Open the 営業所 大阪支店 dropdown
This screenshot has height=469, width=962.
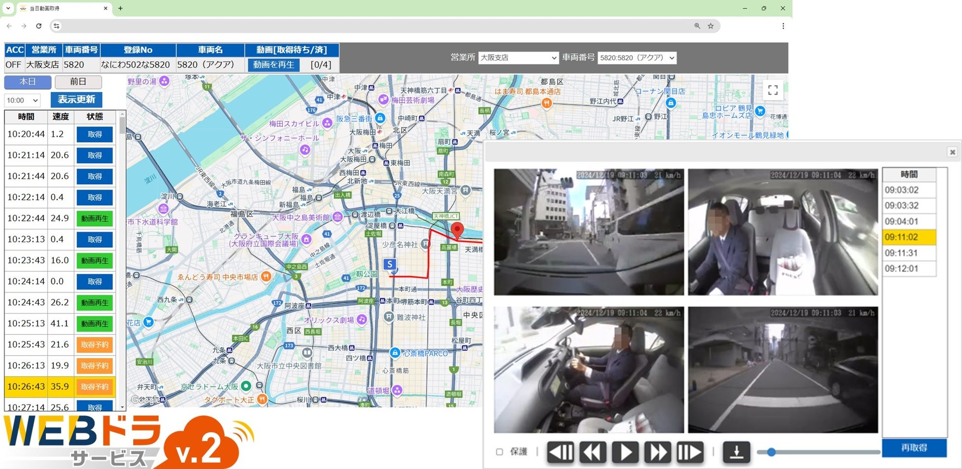(518, 58)
